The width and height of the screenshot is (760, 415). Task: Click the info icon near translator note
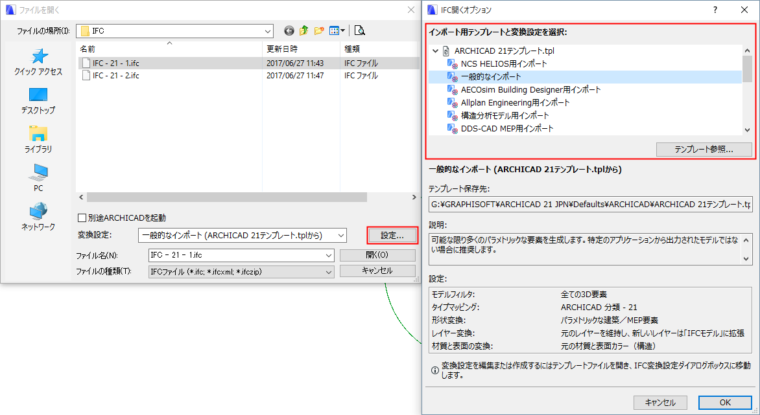coord(434,370)
